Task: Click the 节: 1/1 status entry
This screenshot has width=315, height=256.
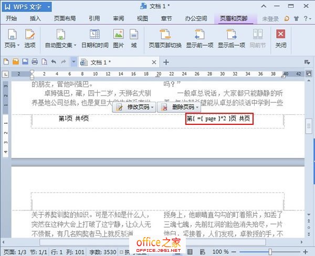Action: pyautogui.click(x=38, y=252)
